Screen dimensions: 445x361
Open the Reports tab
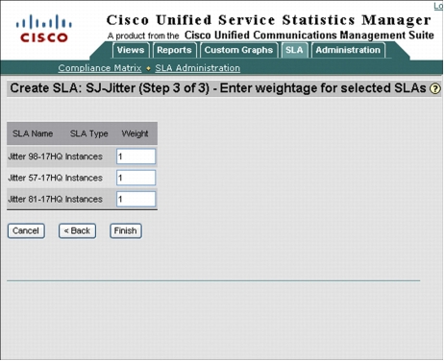(174, 50)
